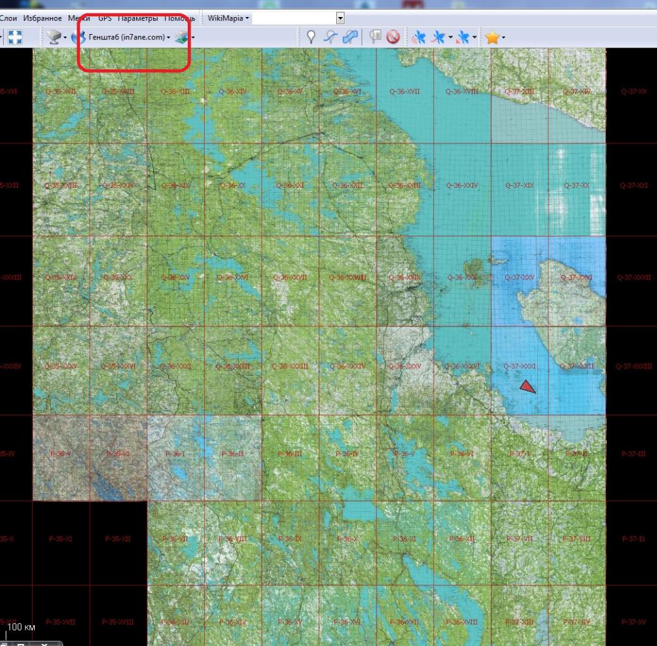Select the add path tool
Viewport: 657px width, 646px height.
332,37
